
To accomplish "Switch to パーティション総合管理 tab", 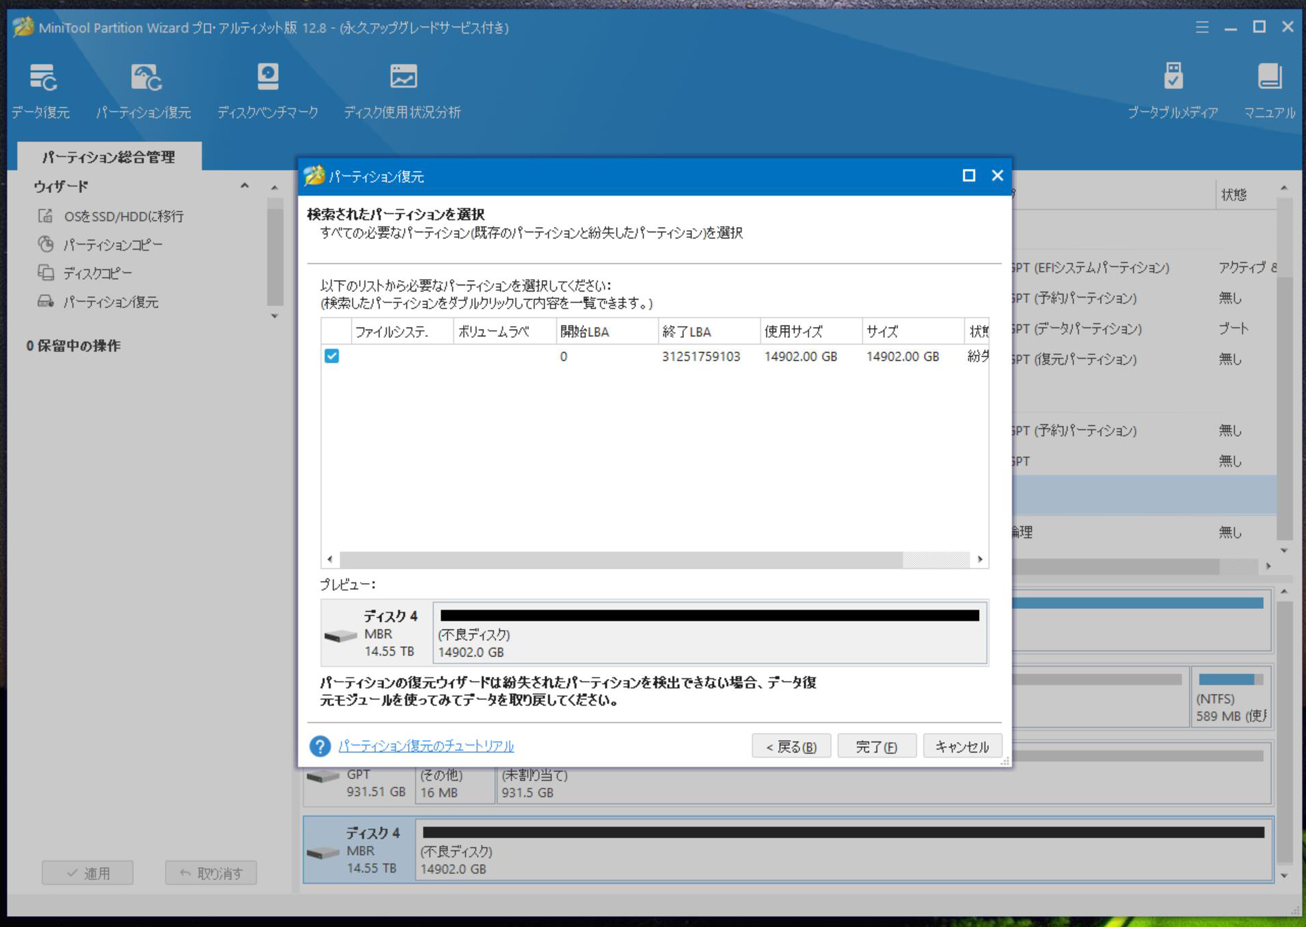I will pyautogui.click(x=109, y=157).
